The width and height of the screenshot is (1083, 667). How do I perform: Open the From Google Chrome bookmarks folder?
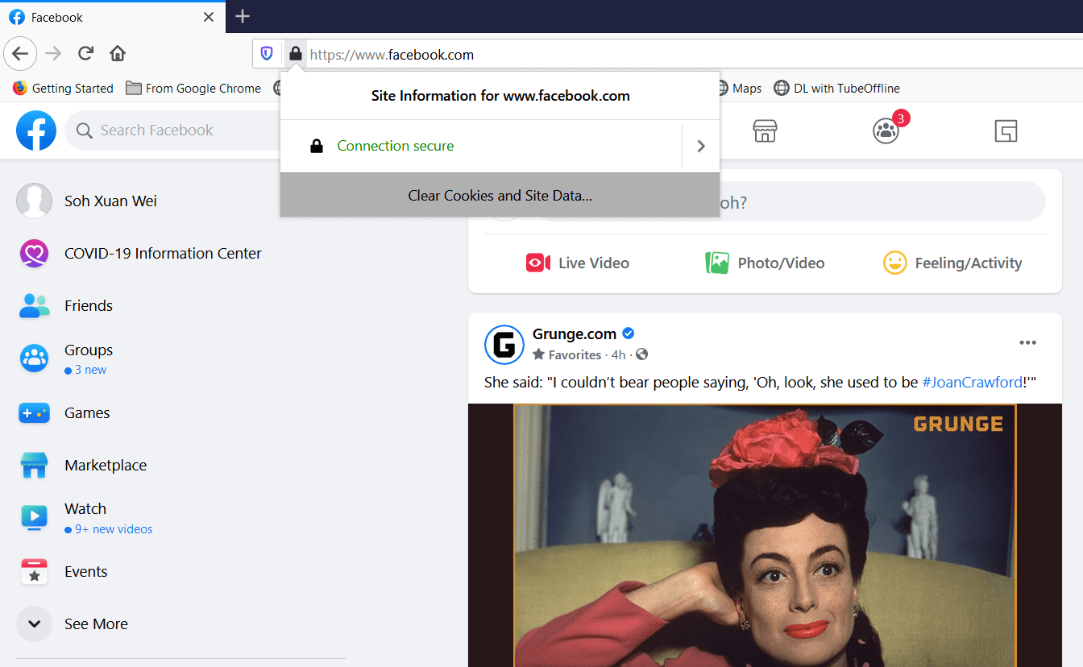pyautogui.click(x=193, y=89)
